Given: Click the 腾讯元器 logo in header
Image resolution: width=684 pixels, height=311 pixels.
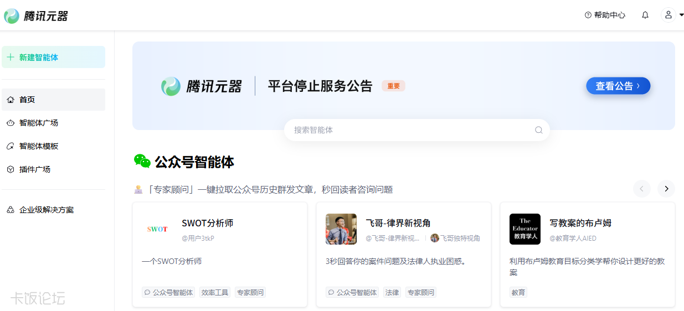Looking at the screenshot, I should click(x=37, y=15).
